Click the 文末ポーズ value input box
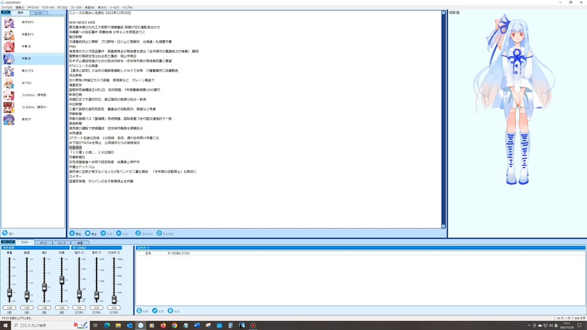Screen dimensions: 587x330 click(114, 307)
